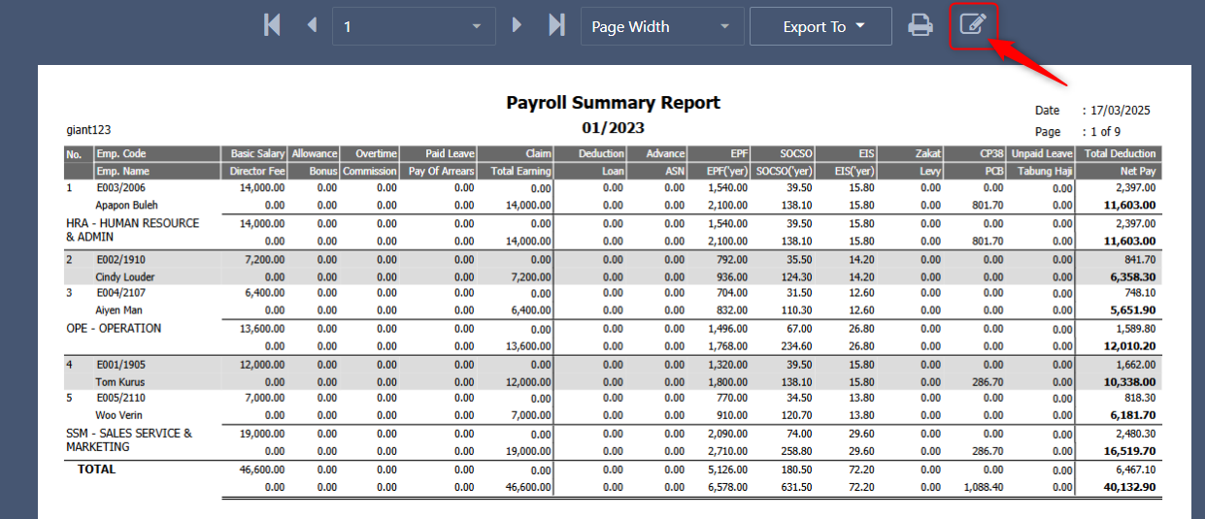Click EPF employer value 6,578.00

(728, 487)
